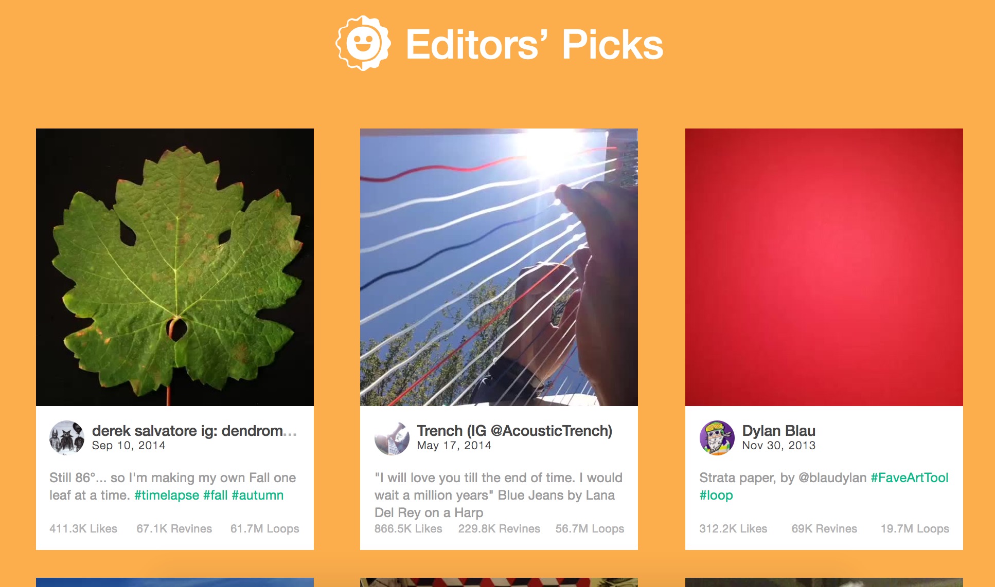Click the #fall hashtag
Image resolution: width=995 pixels, height=587 pixels.
215,495
